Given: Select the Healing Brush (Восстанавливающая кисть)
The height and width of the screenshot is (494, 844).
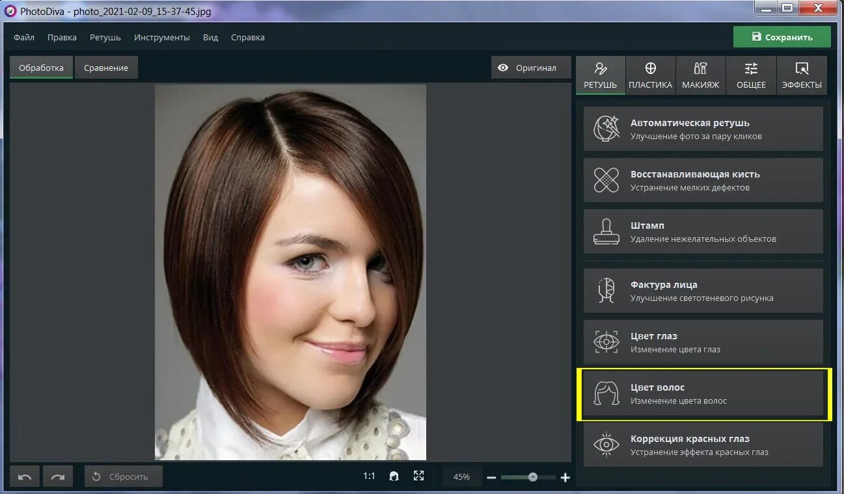Looking at the screenshot, I should point(703,180).
